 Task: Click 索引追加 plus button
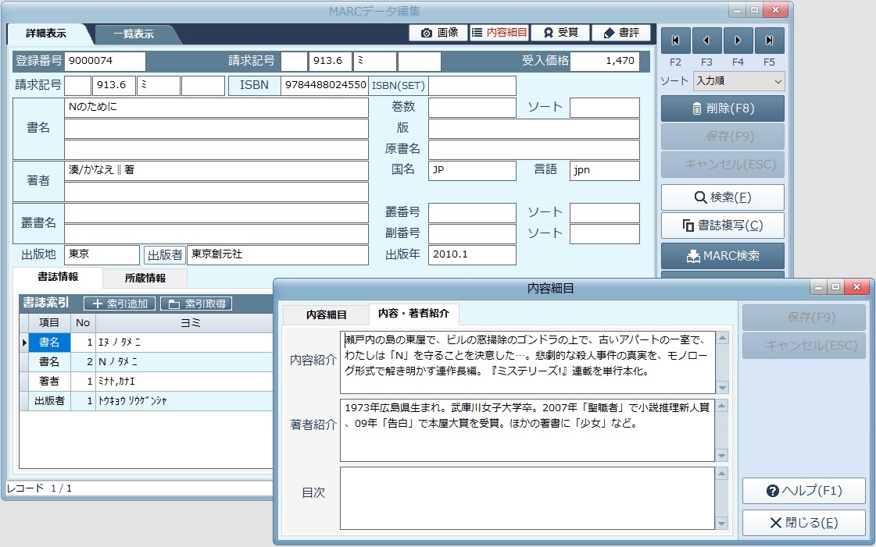[120, 304]
